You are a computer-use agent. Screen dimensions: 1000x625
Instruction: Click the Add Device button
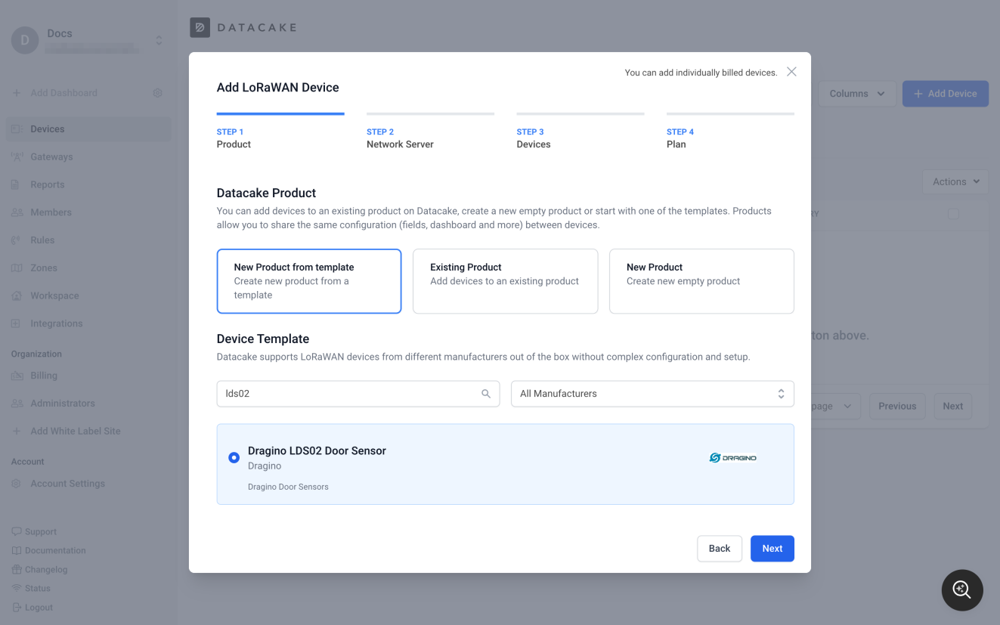pyautogui.click(x=946, y=94)
